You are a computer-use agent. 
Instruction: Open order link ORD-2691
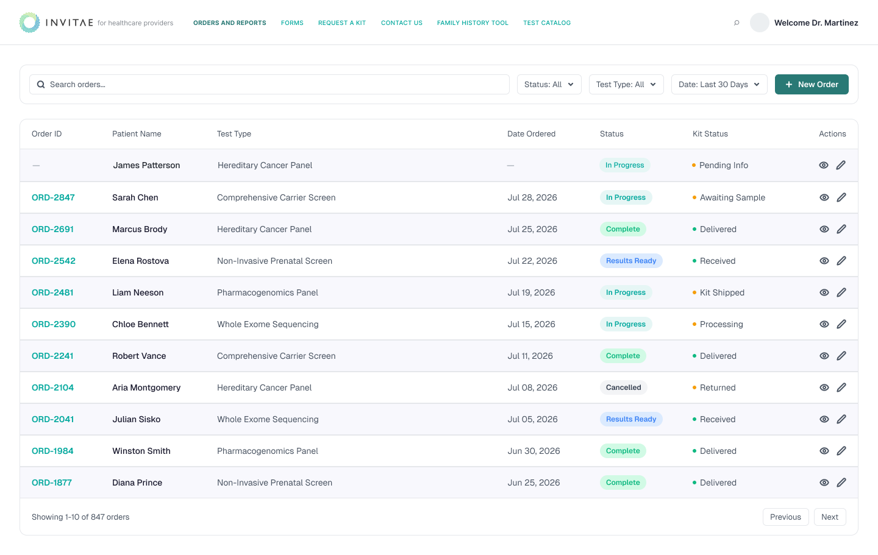(x=52, y=229)
